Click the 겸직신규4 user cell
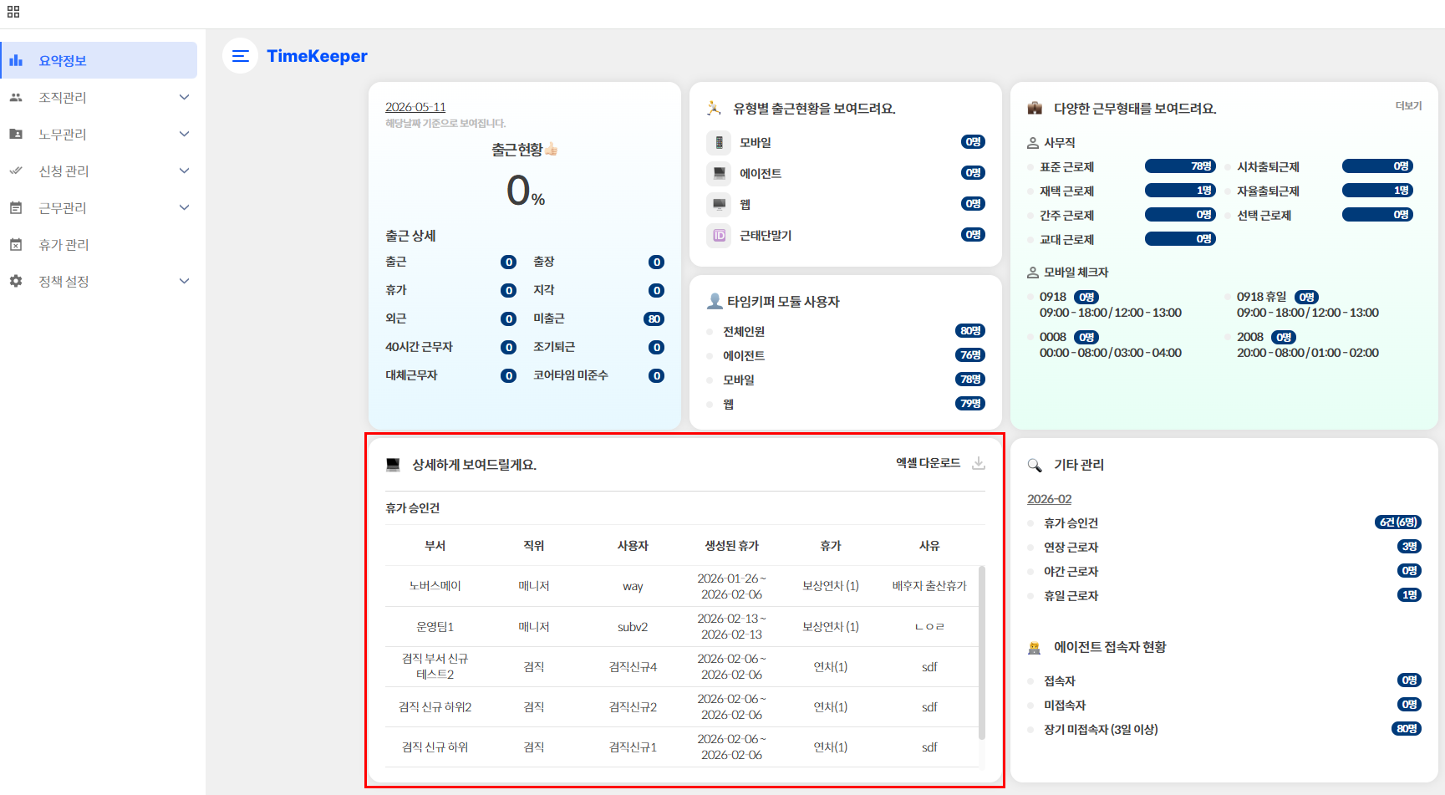 (x=633, y=667)
